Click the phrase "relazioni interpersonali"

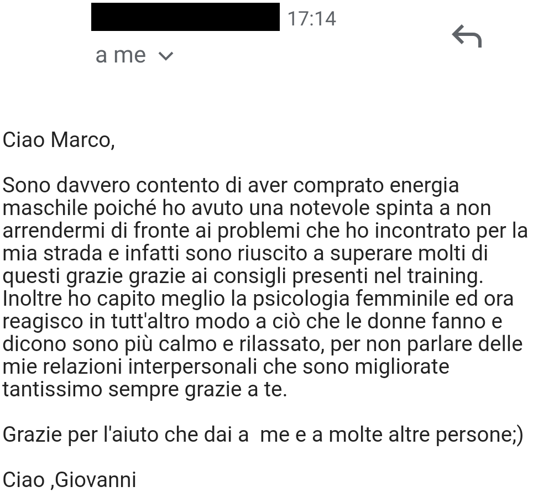pos(150,367)
